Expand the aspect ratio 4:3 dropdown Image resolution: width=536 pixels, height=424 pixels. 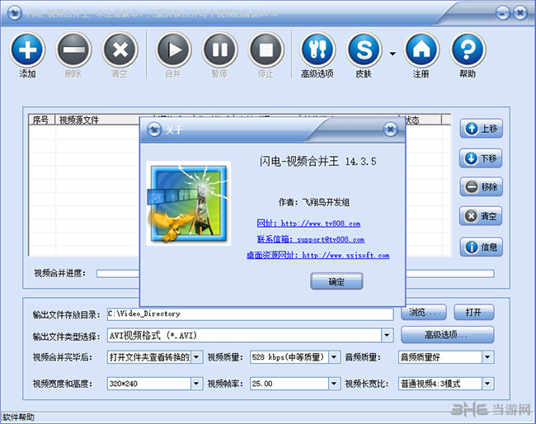[x=488, y=384]
